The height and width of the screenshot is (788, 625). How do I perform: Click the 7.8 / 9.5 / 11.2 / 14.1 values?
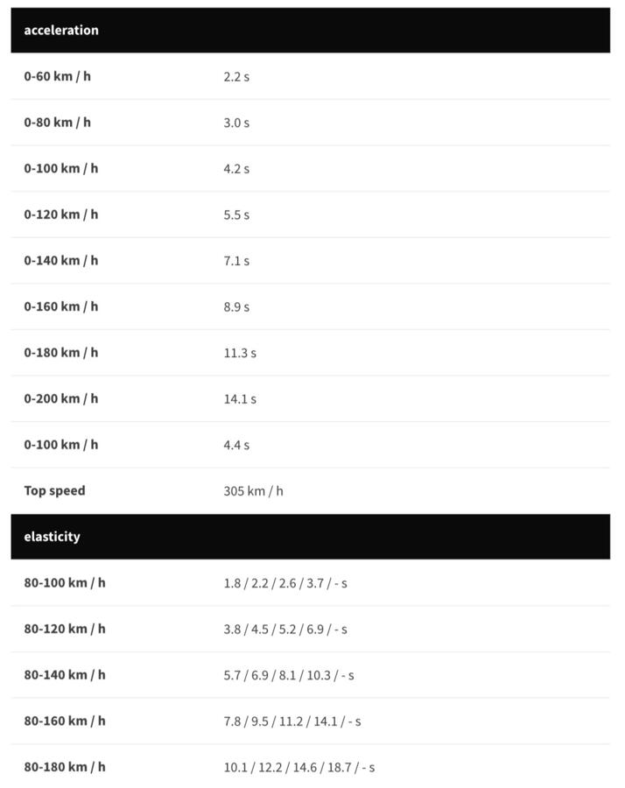coord(280,721)
